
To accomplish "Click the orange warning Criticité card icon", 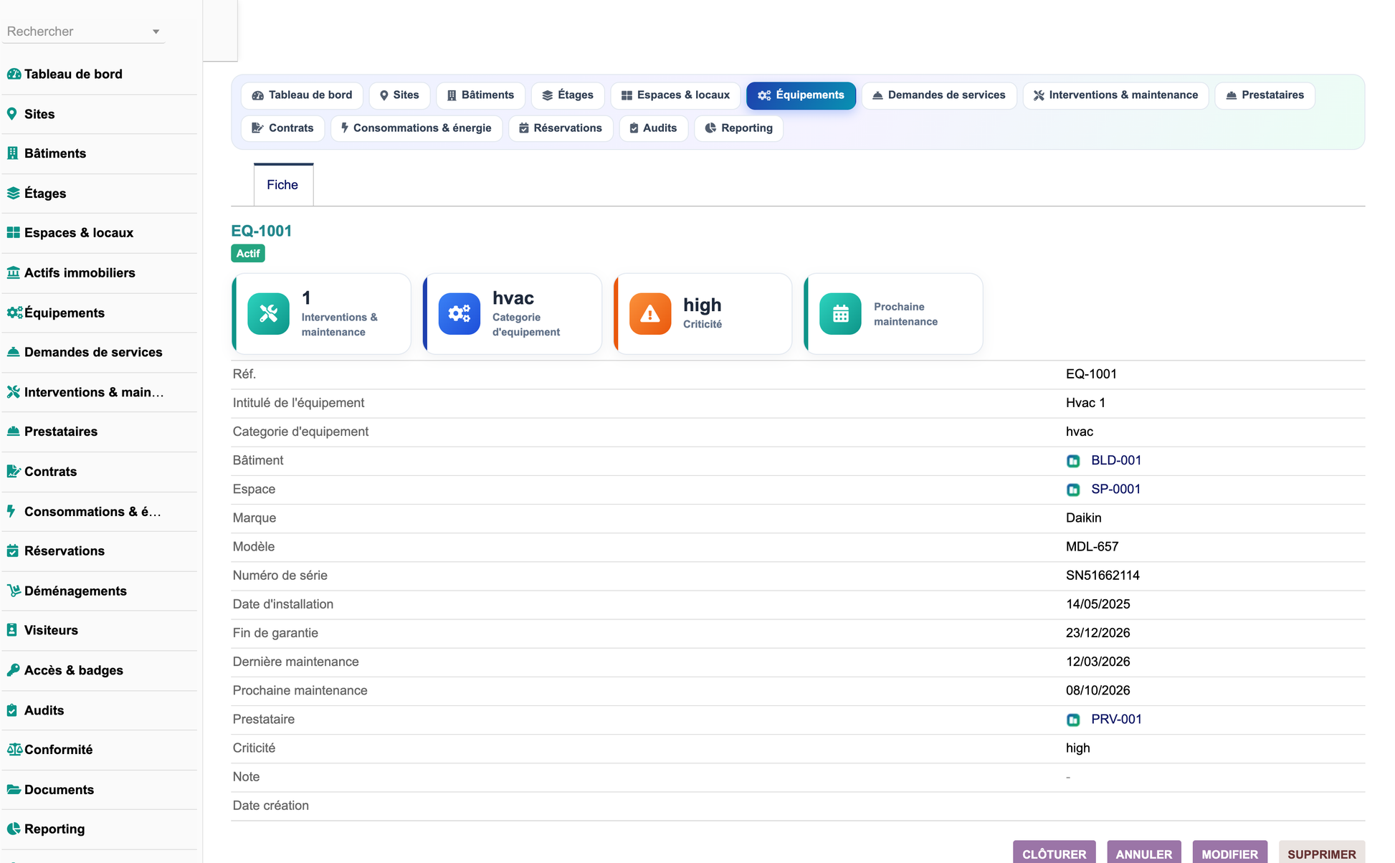I will click(649, 314).
